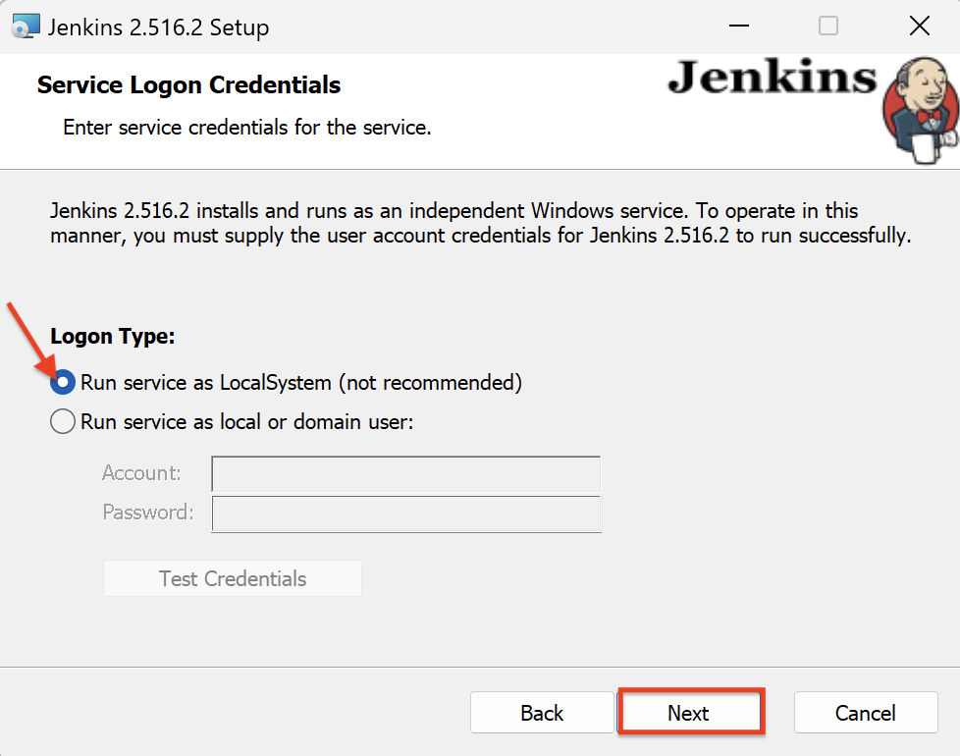Click the Logon Type label
The width and height of the screenshot is (960, 756).
point(112,337)
